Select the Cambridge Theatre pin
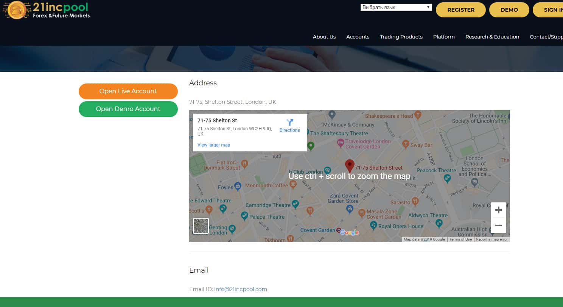 295,204
